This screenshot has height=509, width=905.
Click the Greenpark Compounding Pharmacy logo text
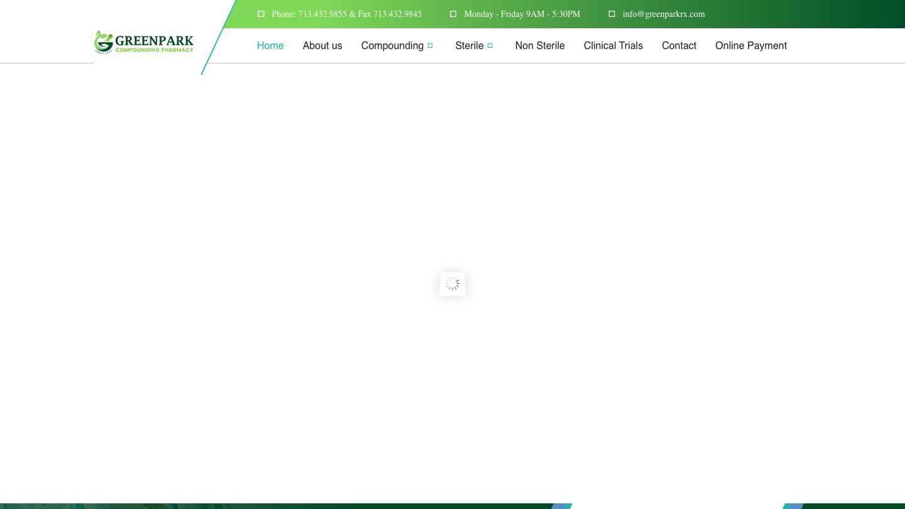click(x=155, y=43)
